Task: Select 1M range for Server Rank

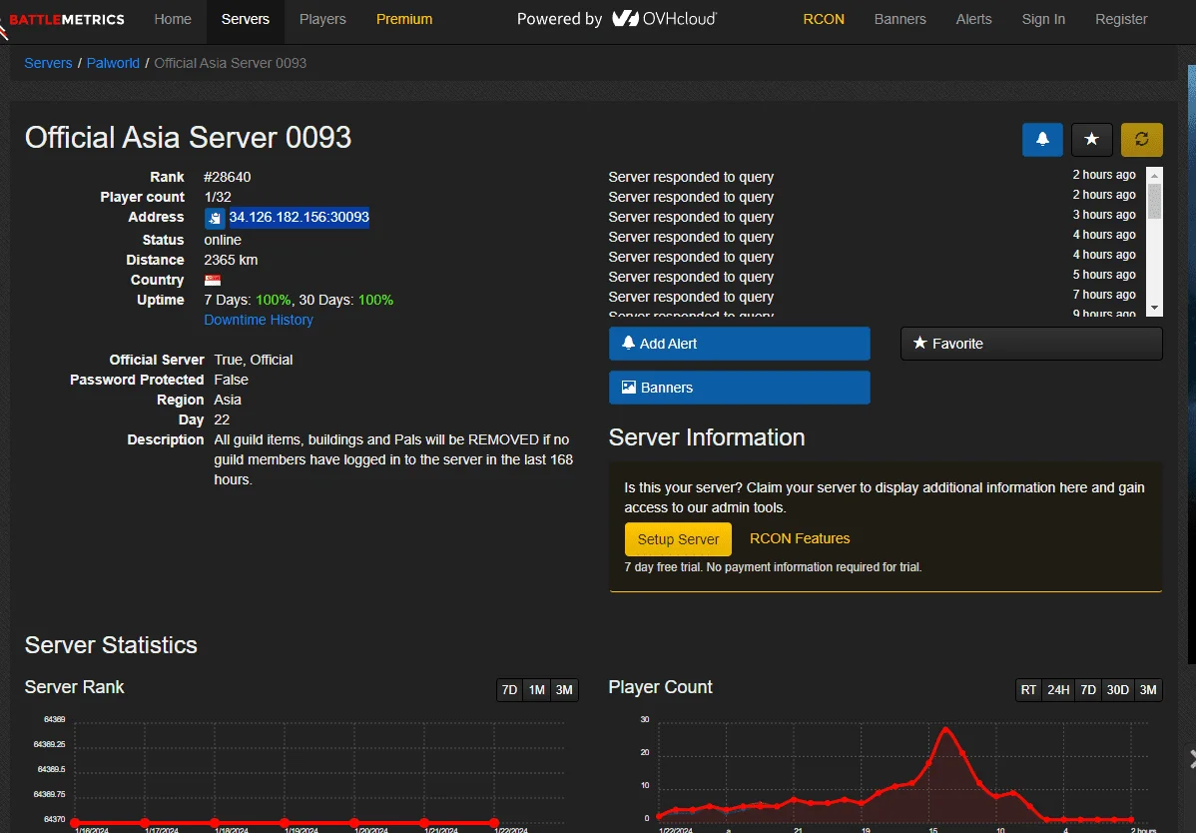Action: pyautogui.click(x=537, y=689)
